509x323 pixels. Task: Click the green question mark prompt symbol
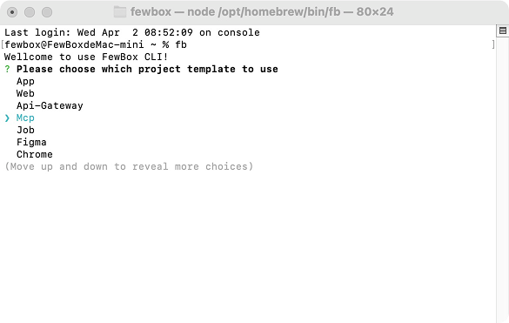7,69
